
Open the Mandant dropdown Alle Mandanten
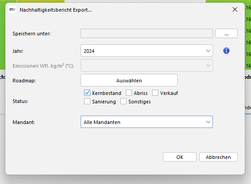click(x=147, y=122)
